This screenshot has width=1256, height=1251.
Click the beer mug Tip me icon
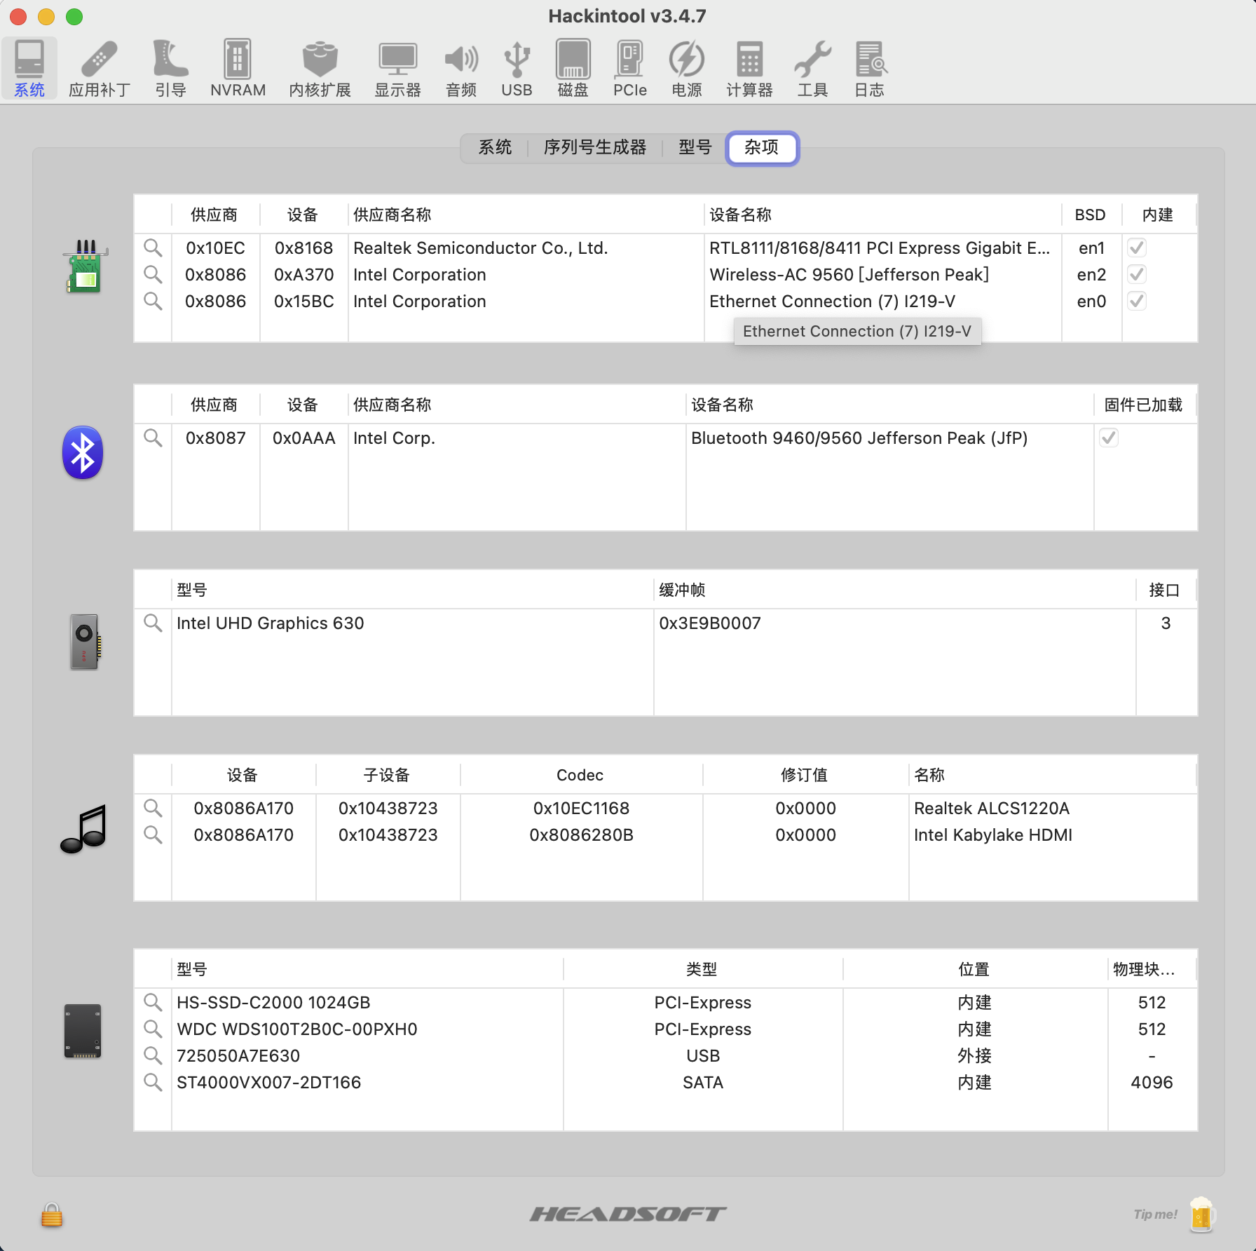(x=1201, y=1215)
